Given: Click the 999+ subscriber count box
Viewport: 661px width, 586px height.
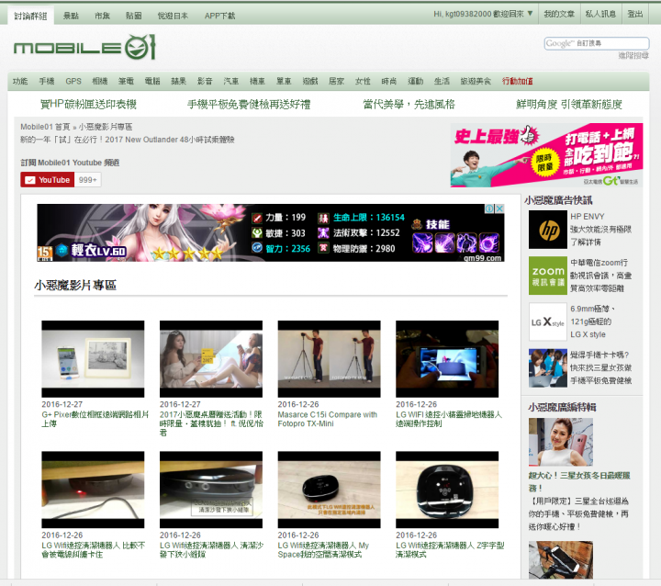Looking at the screenshot, I should click(x=88, y=180).
